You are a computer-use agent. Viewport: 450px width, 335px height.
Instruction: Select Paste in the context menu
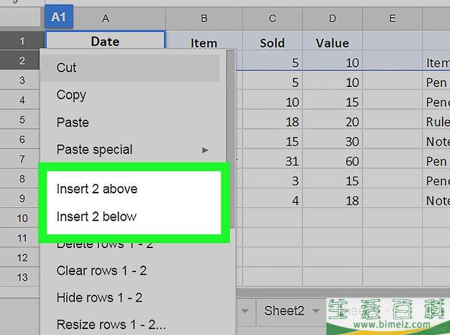73,122
